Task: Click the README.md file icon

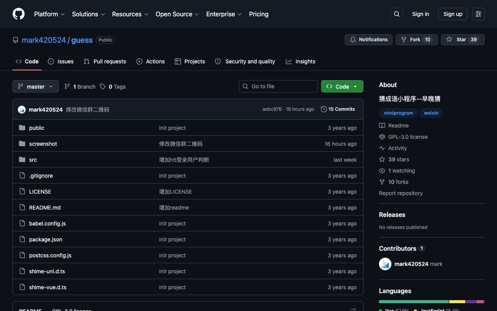Action: pos(22,208)
